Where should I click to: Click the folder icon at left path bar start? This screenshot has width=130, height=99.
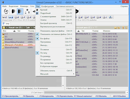point(4,28)
